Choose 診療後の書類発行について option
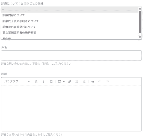The height and width of the screenshot is (137, 145). click(70, 27)
